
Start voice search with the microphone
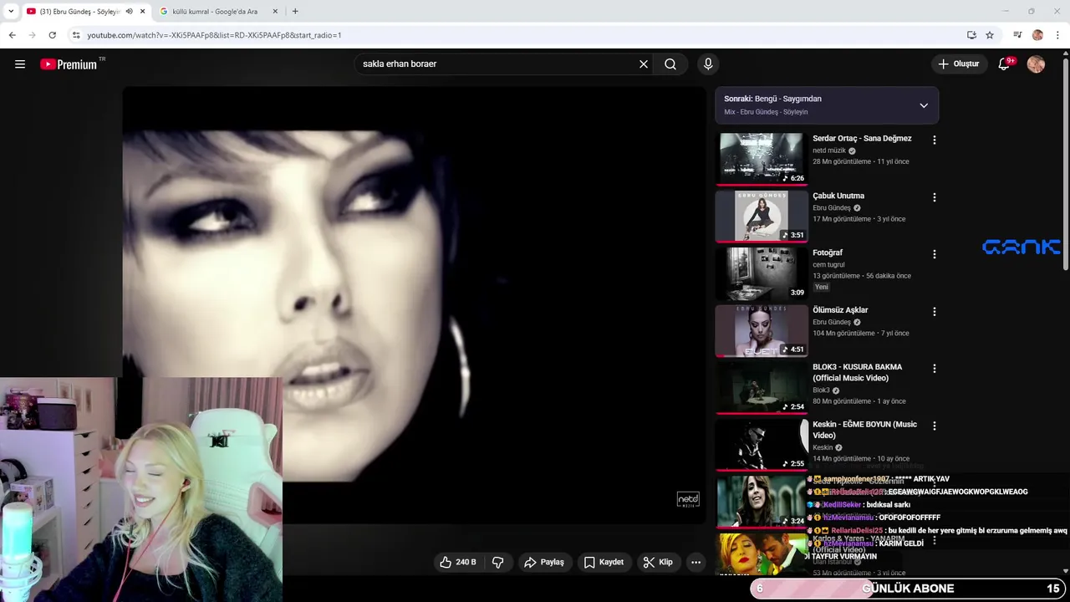[x=708, y=64]
